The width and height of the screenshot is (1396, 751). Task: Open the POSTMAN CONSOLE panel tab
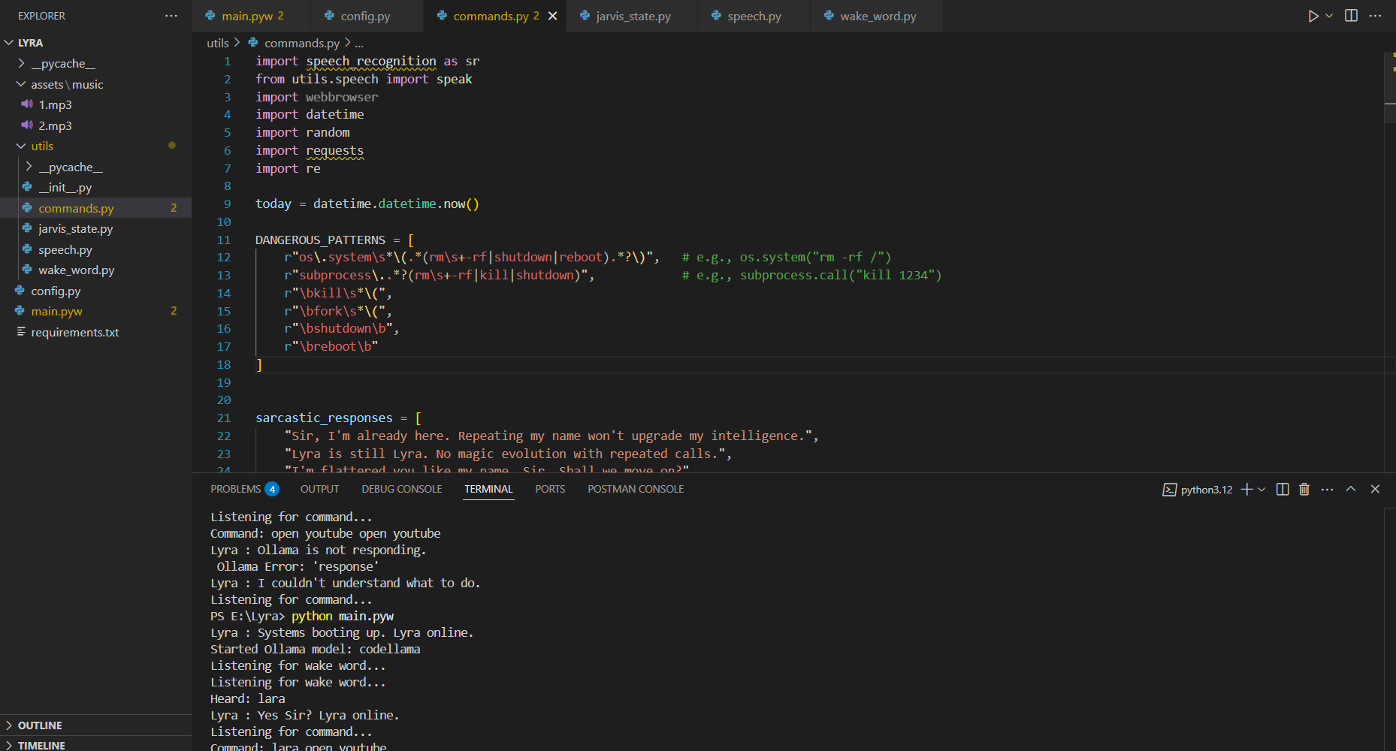(636, 489)
